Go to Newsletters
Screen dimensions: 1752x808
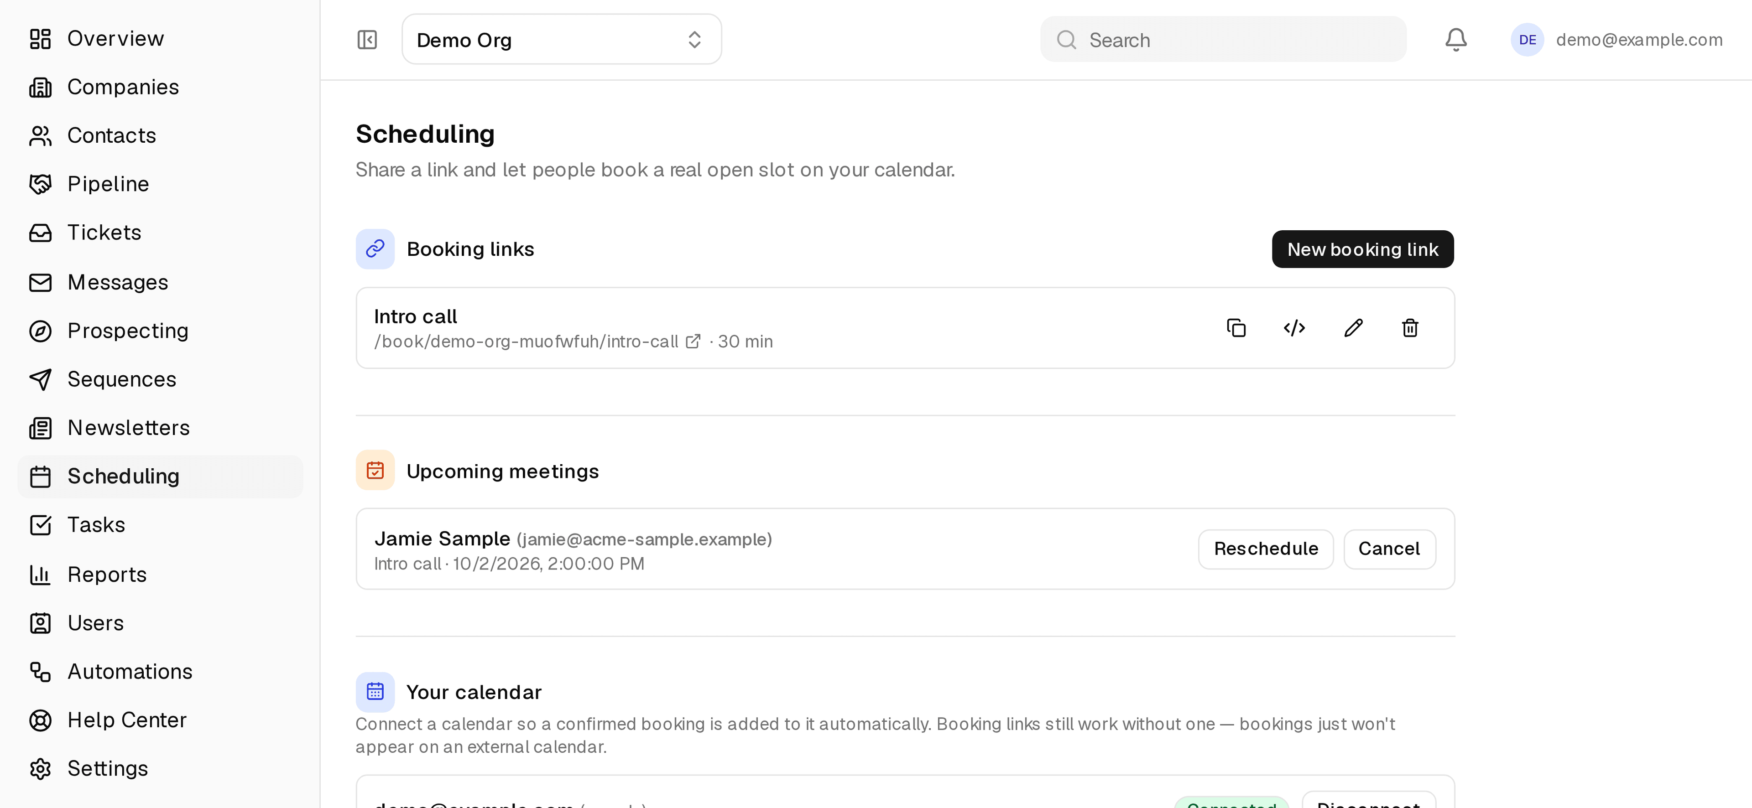pyautogui.click(x=161, y=427)
